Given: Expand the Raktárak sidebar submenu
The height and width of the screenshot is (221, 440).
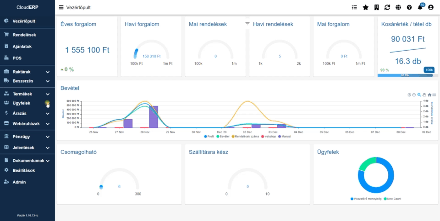Looking at the screenshot, I should [47, 72].
